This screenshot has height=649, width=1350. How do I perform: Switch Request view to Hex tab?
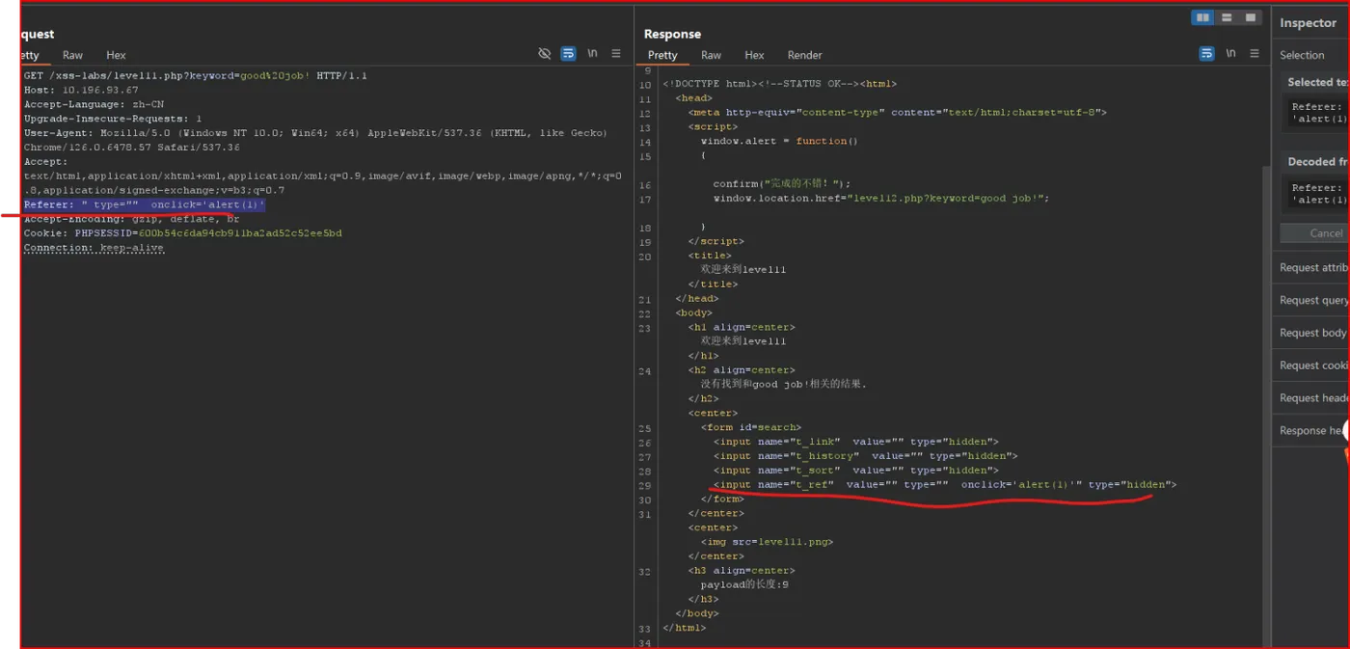[116, 56]
